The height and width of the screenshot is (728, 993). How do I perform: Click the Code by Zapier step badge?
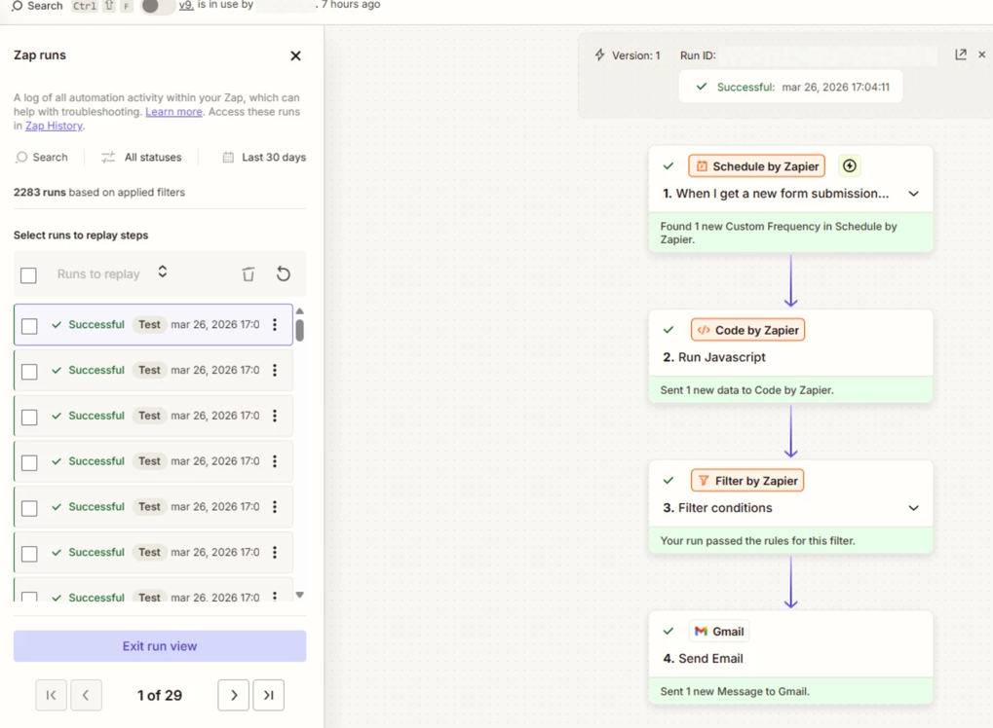coord(747,330)
